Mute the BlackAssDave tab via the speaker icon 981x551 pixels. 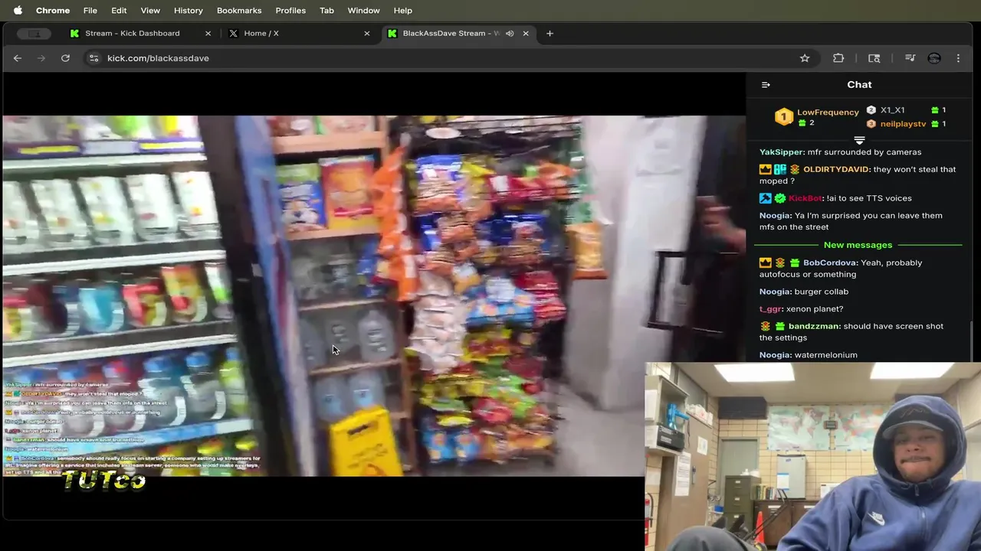coord(510,33)
